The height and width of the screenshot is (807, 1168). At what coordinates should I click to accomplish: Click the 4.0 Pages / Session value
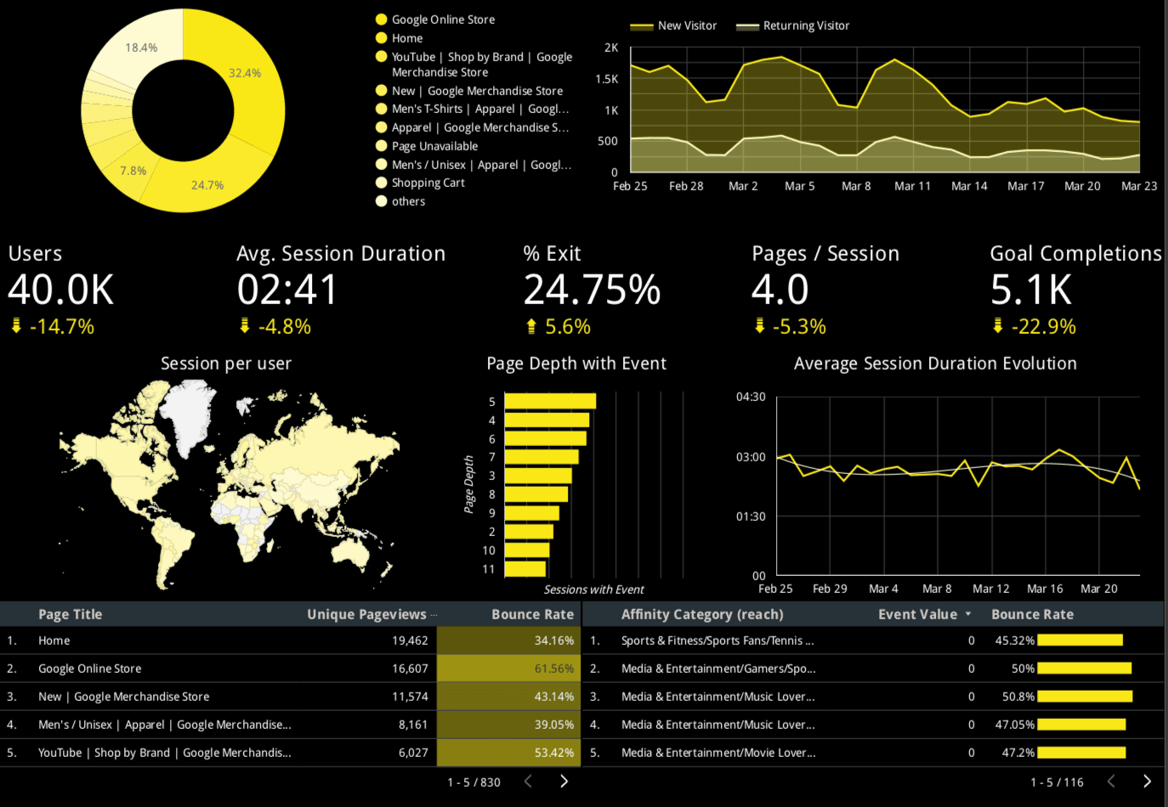click(x=780, y=290)
